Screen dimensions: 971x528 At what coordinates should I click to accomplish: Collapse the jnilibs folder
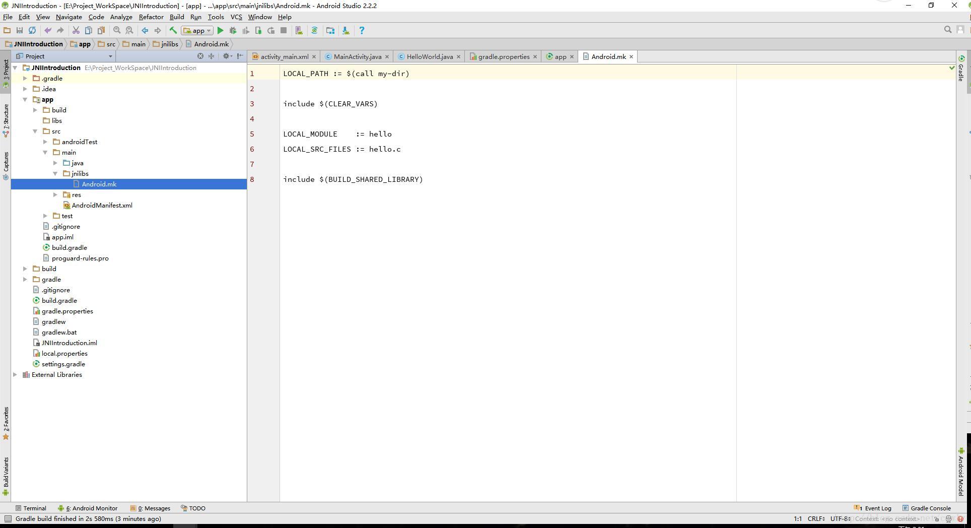click(55, 173)
